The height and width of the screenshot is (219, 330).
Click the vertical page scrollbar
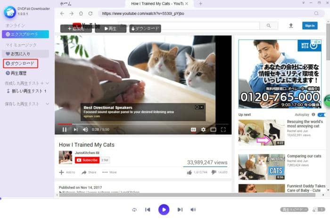point(328,41)
